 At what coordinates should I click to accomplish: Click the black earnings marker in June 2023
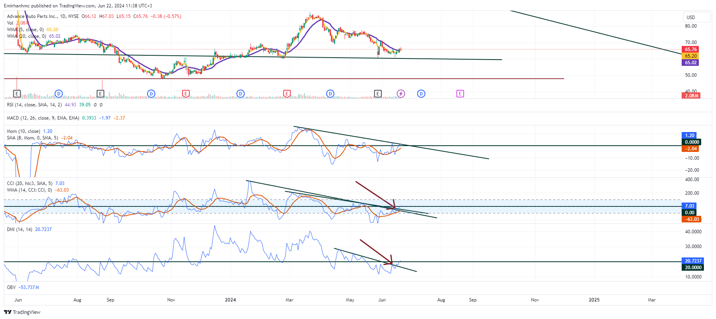coord(17,93)
